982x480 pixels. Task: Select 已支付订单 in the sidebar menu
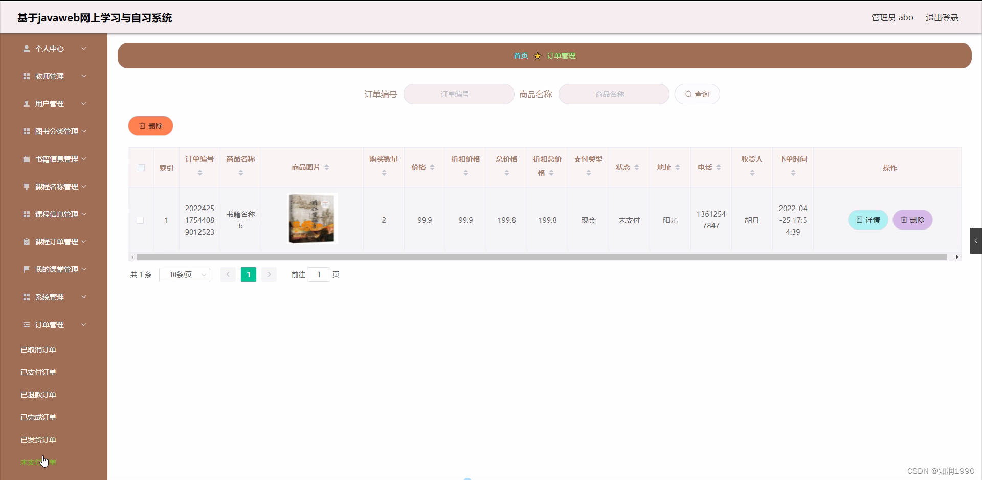point(38,372)
